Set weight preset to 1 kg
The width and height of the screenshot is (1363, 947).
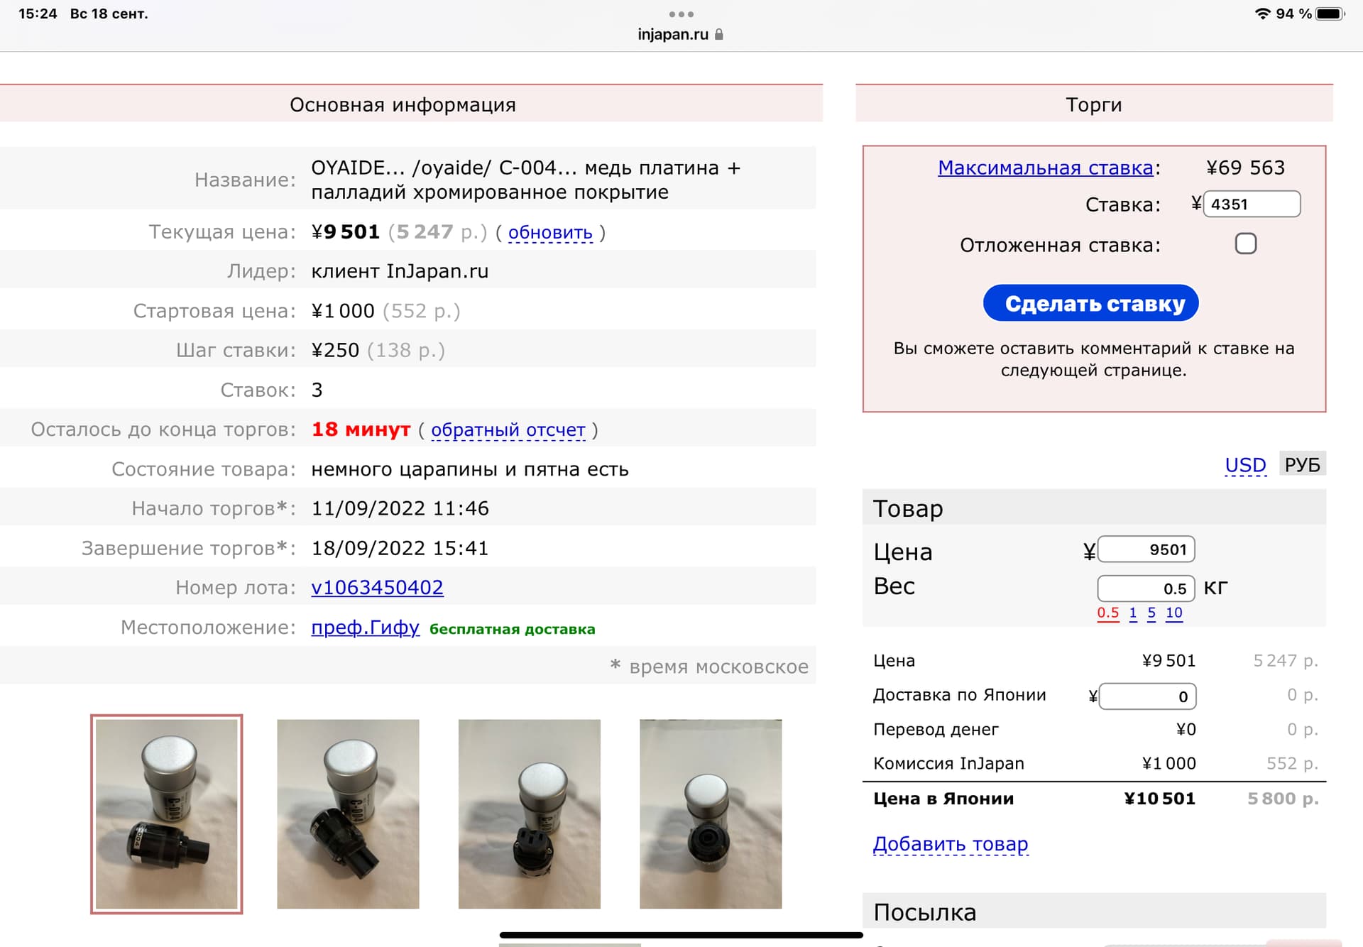[1133, 613]
